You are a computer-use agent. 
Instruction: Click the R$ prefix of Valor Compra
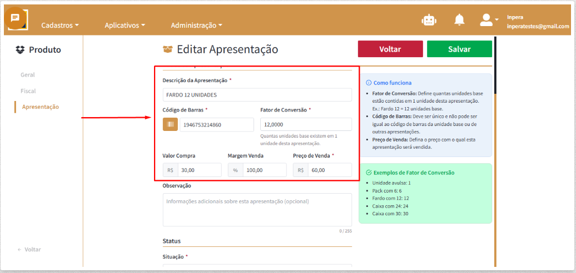click(x=171, y=170)
